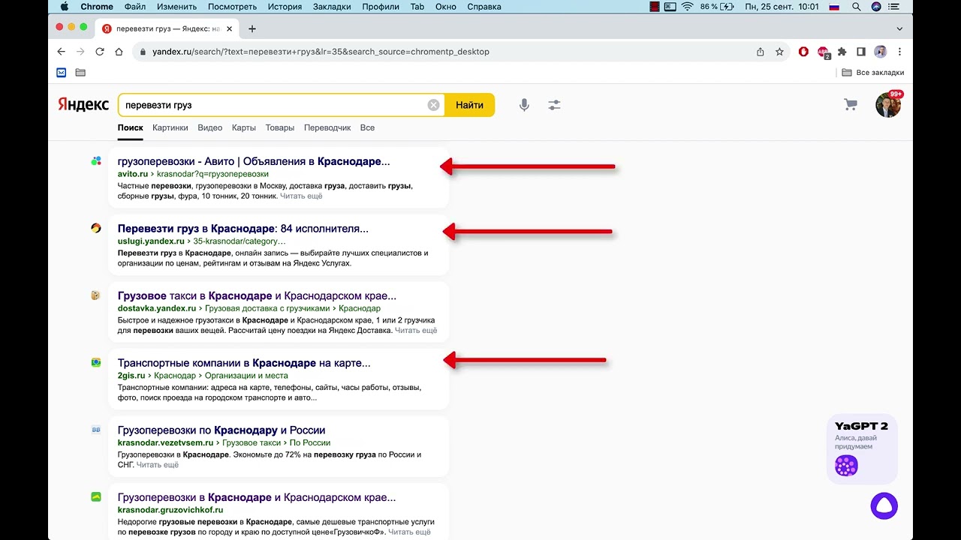Clear the search query with X icon

(x=433, y=105)
